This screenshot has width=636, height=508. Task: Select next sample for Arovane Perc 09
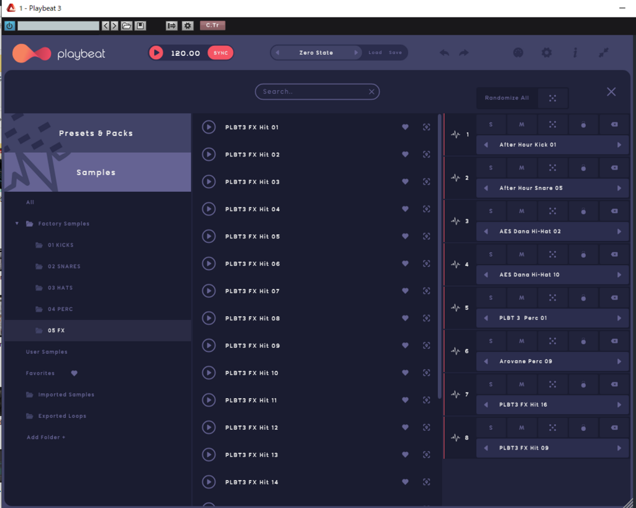[x=619, y=361]
